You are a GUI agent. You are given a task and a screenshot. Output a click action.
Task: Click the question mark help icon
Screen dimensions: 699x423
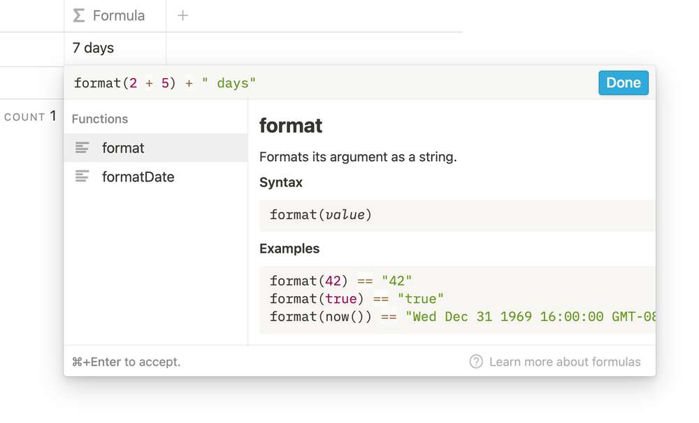(x=476, y=362)
